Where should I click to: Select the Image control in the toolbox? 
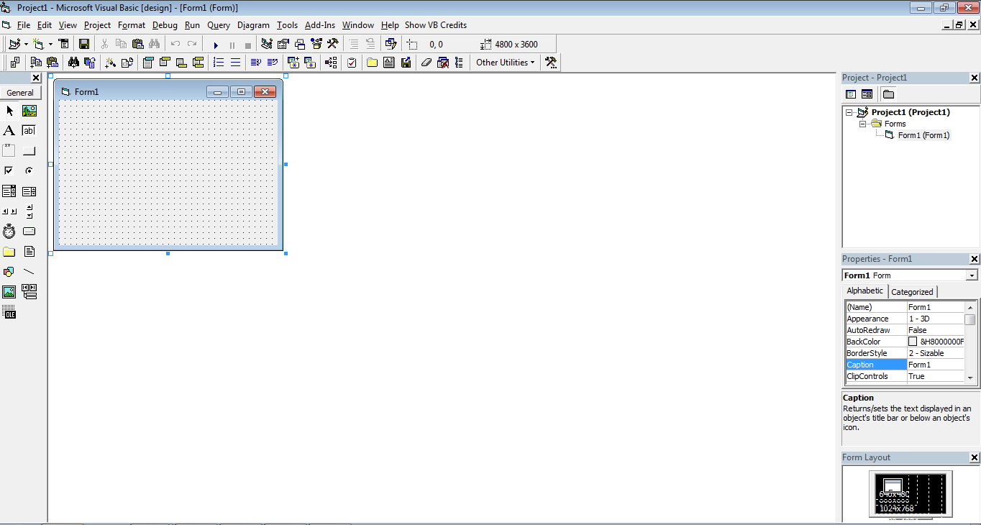pos(10,292)
